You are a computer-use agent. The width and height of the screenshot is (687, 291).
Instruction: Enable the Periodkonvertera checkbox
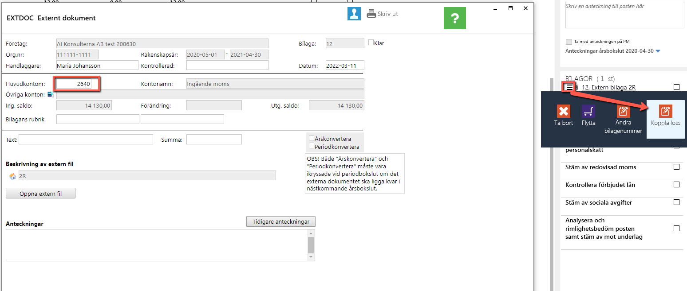[312, 146]
